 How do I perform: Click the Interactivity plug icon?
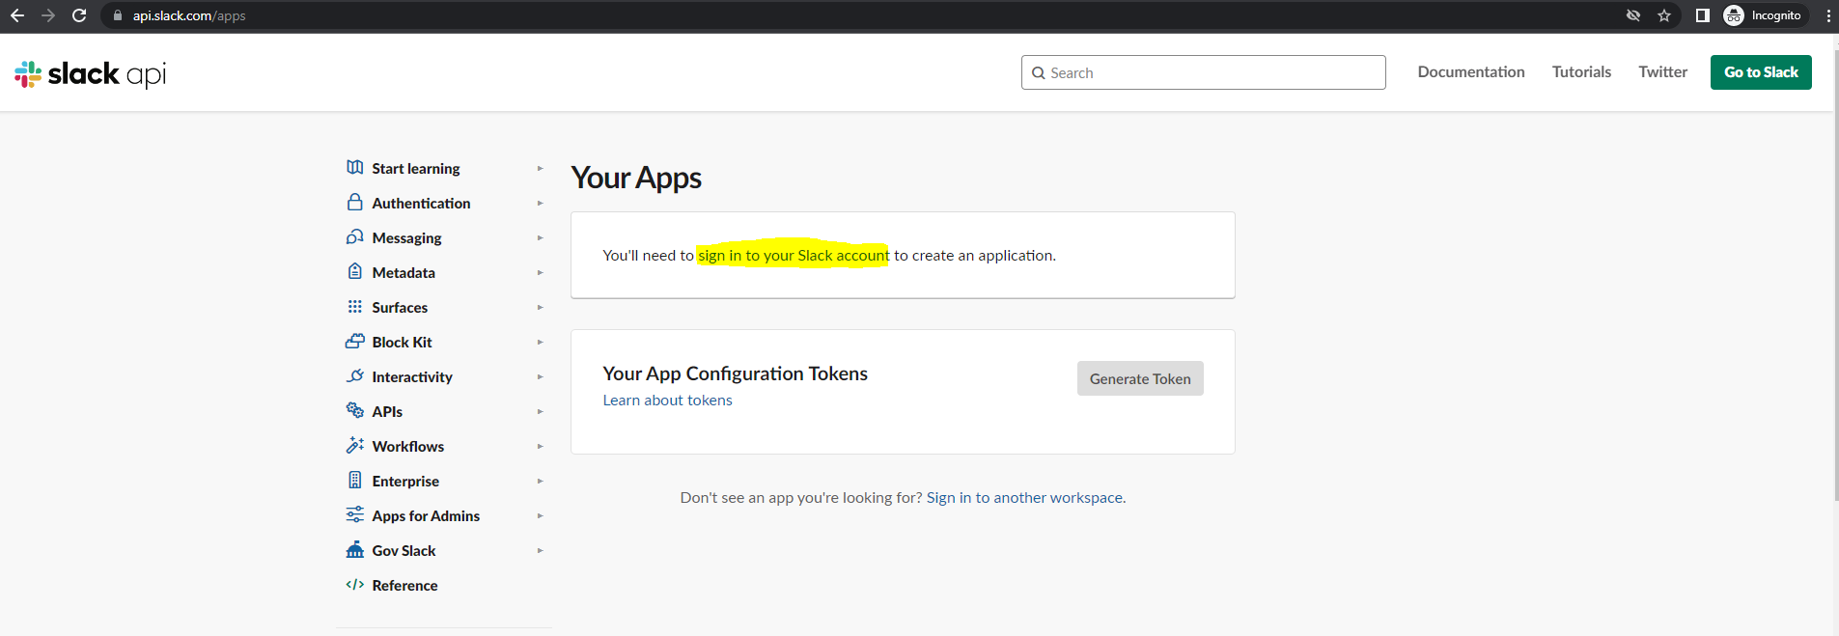[x=355, y=376]
